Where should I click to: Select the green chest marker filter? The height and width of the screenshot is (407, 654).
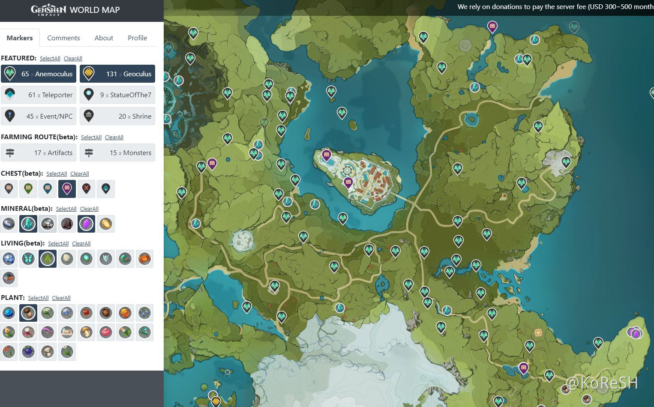[28, 189]
